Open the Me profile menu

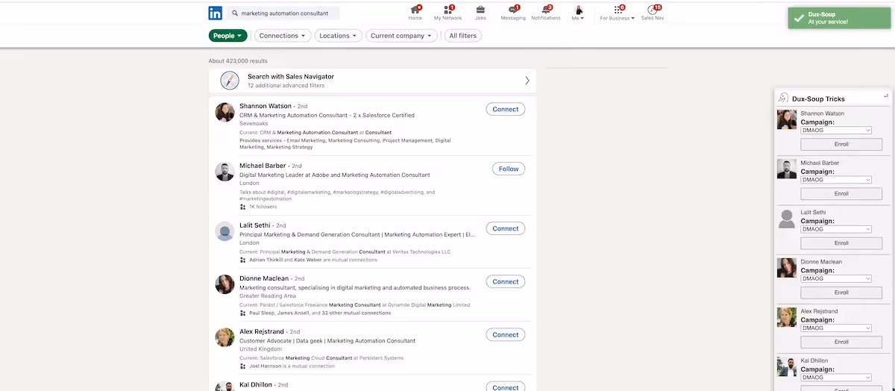pyautogui.click(x=578, y=13)
